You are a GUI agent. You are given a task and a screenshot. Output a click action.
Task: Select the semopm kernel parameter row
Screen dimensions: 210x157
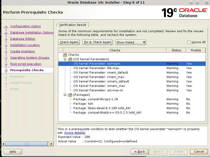(132, 64)
